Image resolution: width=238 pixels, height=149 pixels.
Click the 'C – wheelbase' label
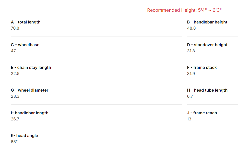[x=25, y=45]
